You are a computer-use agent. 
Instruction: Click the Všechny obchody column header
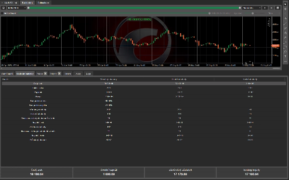[x=108, y=79]
